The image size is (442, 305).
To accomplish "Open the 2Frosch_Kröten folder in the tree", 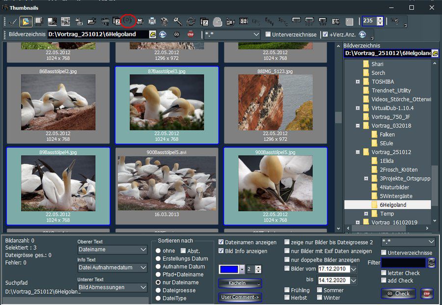I will (398, 169).
